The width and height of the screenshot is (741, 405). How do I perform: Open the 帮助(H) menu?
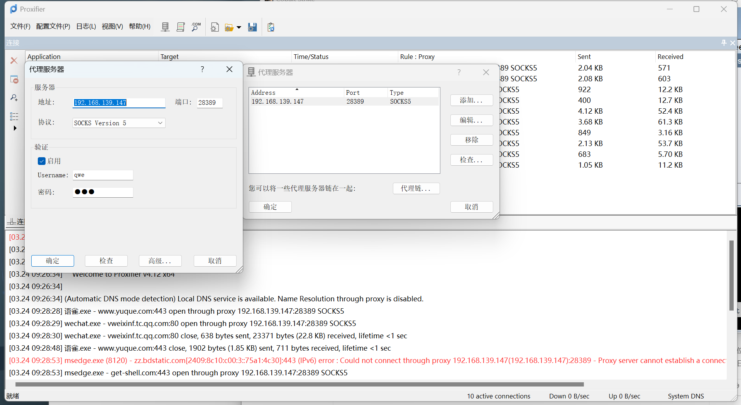click(140, 26)
